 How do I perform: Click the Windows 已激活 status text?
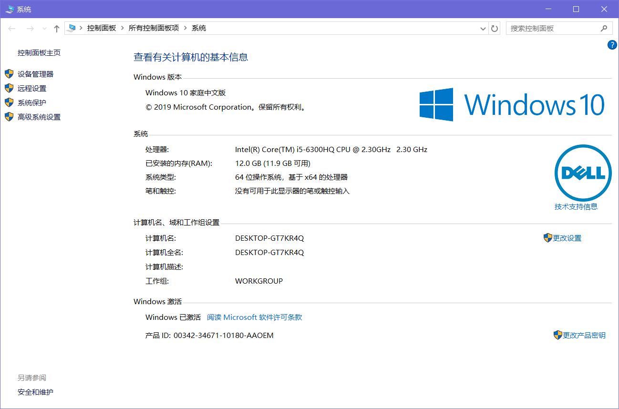(x=173, y=317)
